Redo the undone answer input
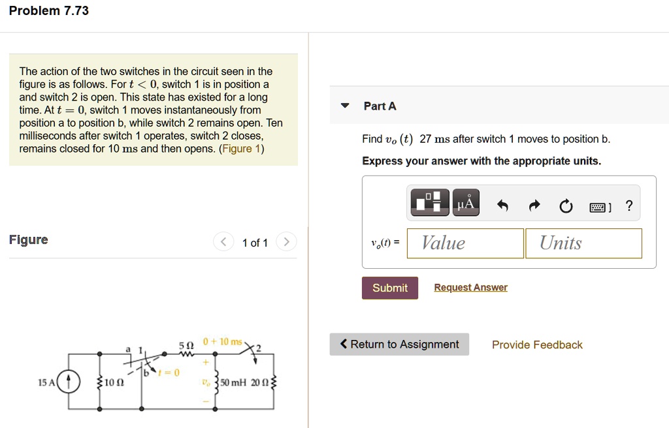 (x=534, y=204)
